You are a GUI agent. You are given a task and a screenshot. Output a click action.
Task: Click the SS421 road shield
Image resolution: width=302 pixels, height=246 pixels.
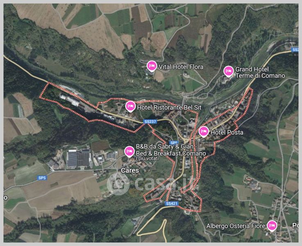click(x=172, y=203)
